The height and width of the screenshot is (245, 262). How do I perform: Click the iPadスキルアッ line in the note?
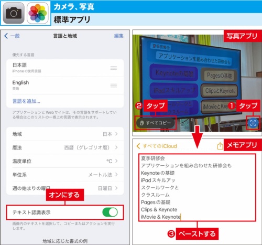click(x=158, y=180)
